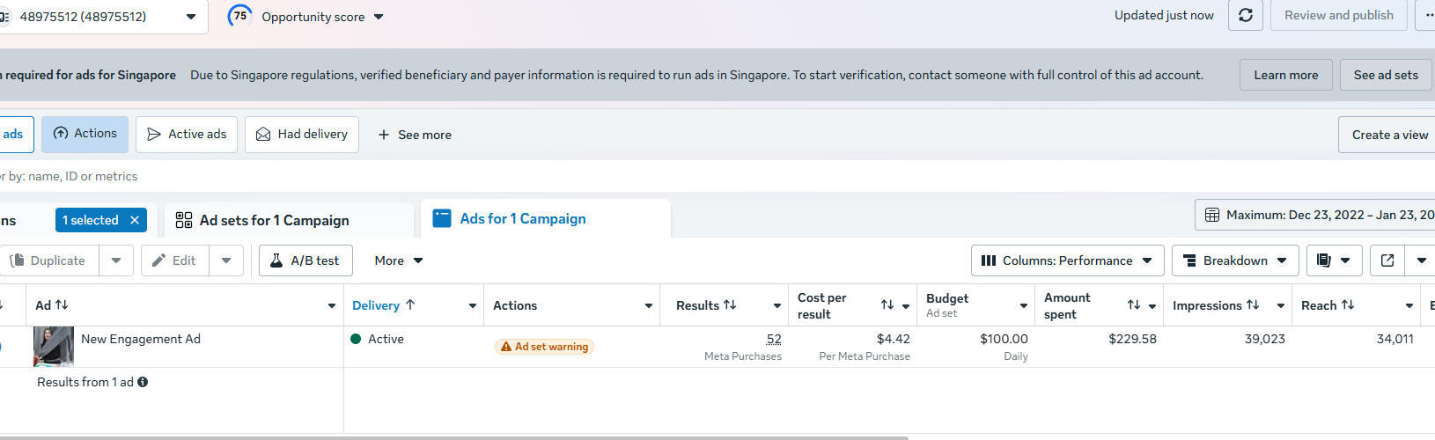Switch to Ad sets for 1 Campaign tab
Image resolution: width=1435 pixels, height=440 pixels.
pos(274,220)
